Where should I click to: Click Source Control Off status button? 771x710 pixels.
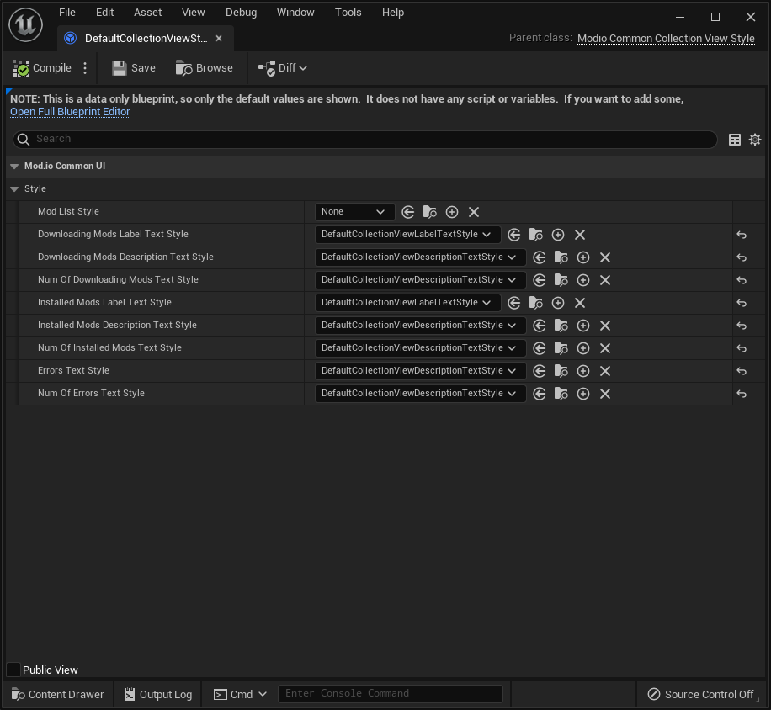(x=700, y=694)
